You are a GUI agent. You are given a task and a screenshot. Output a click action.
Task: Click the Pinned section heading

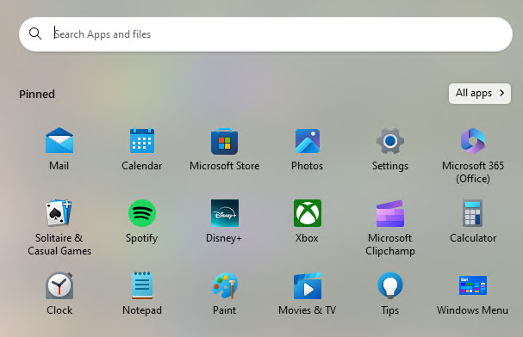click(x=37, y=95)
